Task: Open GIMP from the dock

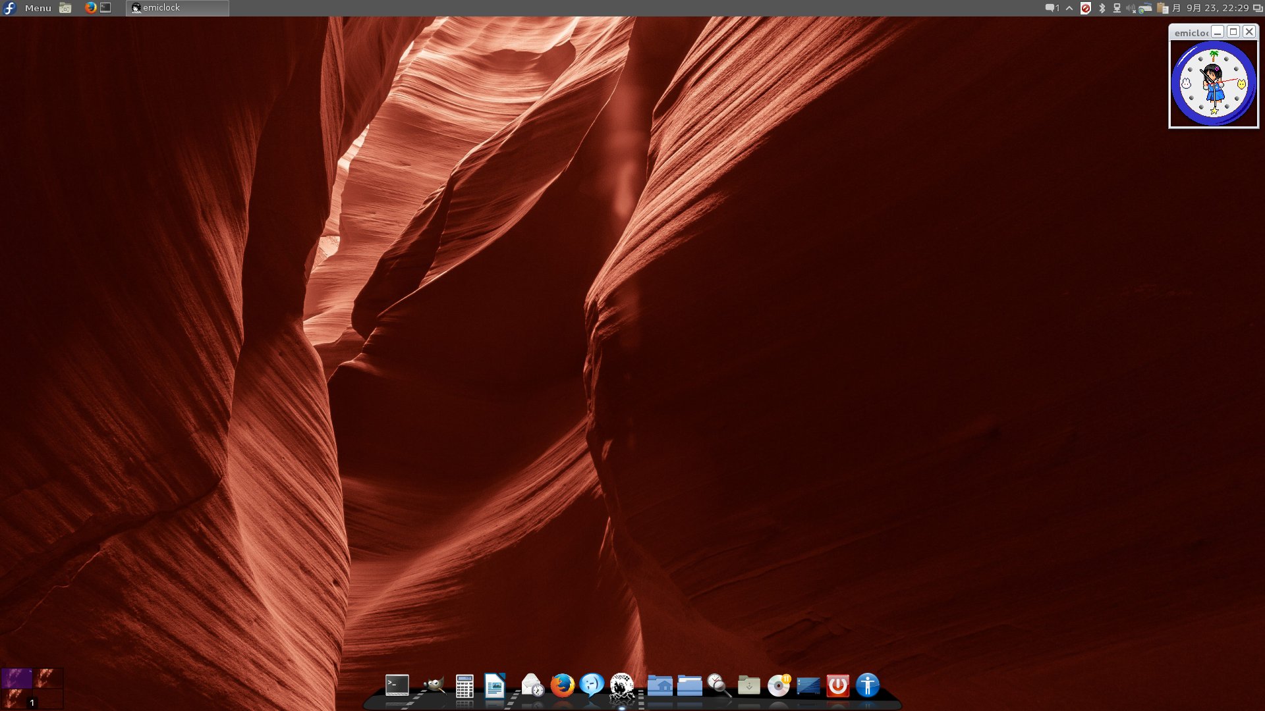Action: tap(434, 685)
